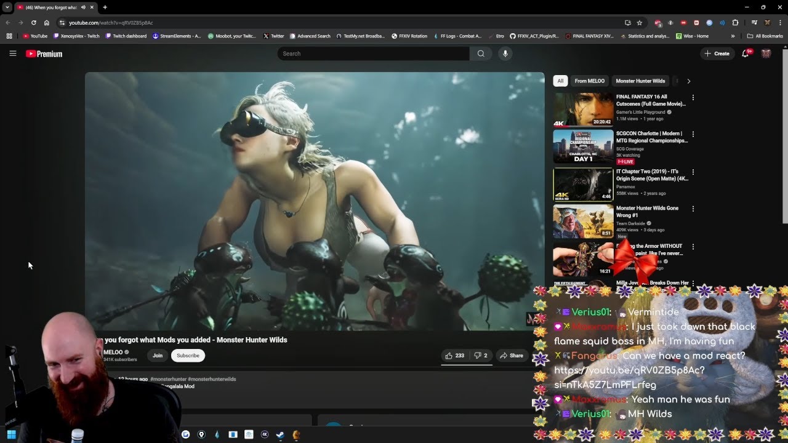Viewport: 788px width, 443px height.
Task: Open Chrome three-dot menu
Action: [780, 23]
